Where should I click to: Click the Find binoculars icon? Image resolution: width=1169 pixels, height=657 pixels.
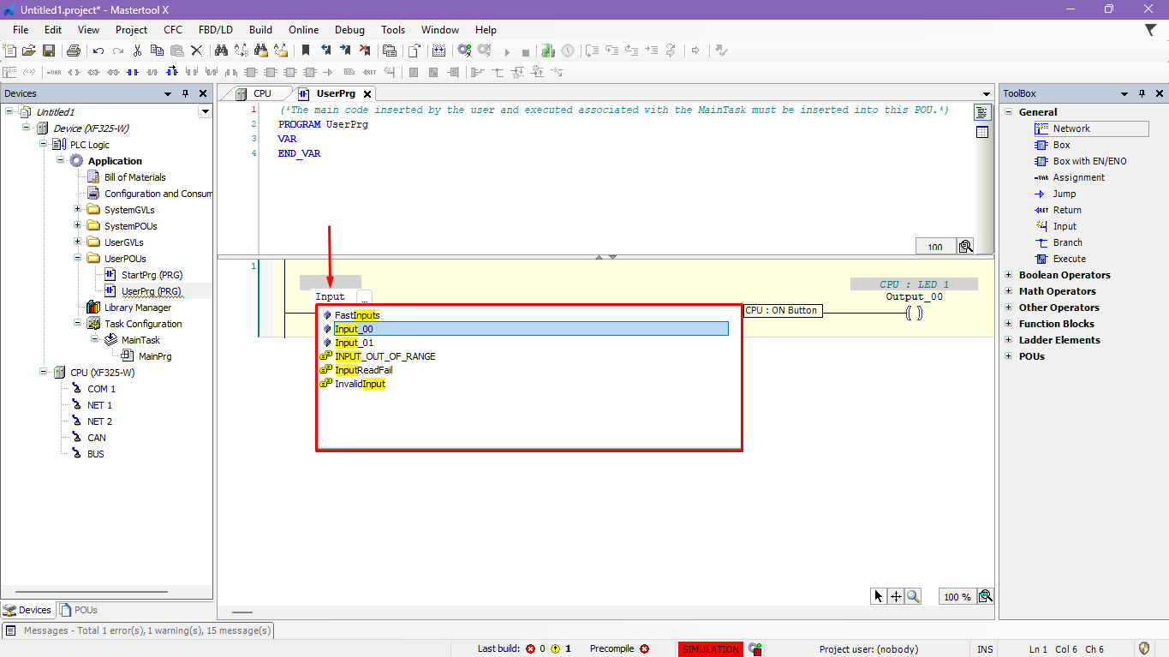220,51
